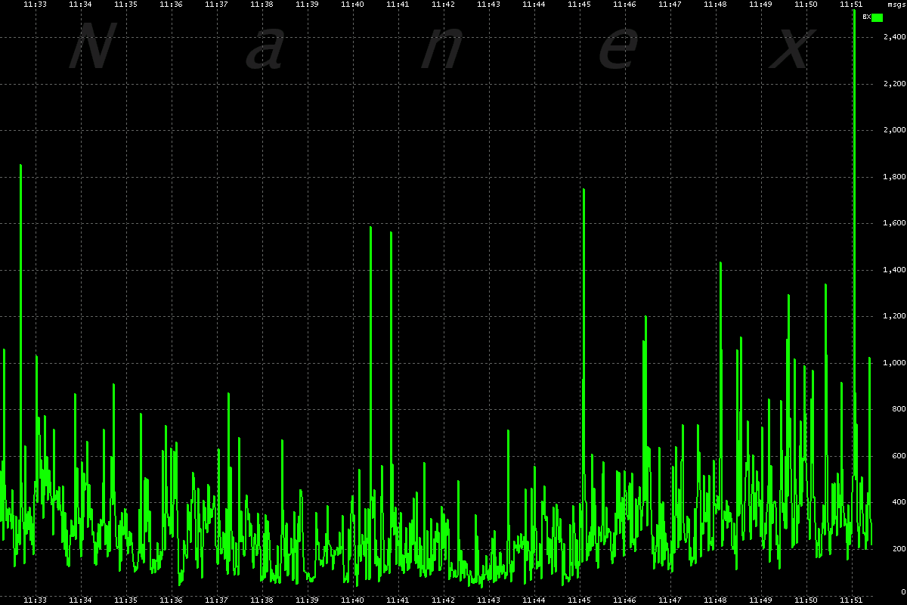907x605 pixels.
Task: Click 11:35 on the top time axis
Action: point(125,5)
